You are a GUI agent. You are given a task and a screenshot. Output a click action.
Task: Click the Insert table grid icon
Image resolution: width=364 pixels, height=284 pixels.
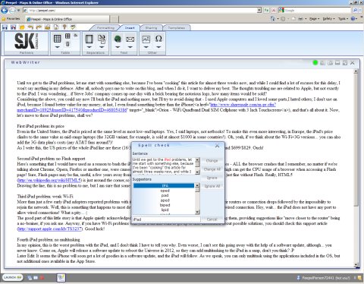tap(58, 39)
